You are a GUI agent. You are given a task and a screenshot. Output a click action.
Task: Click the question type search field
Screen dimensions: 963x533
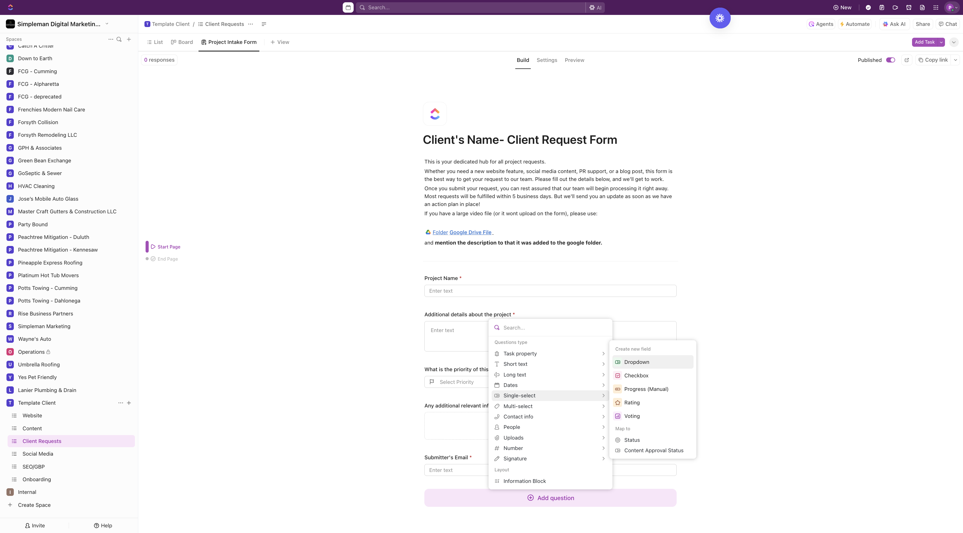[x=550, y=328]
